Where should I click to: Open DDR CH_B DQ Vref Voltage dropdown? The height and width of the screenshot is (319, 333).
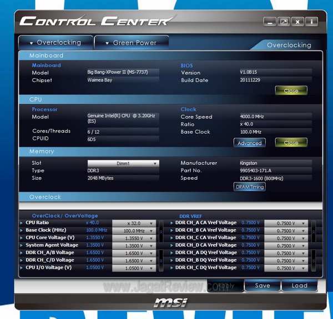tap(286, 261)
